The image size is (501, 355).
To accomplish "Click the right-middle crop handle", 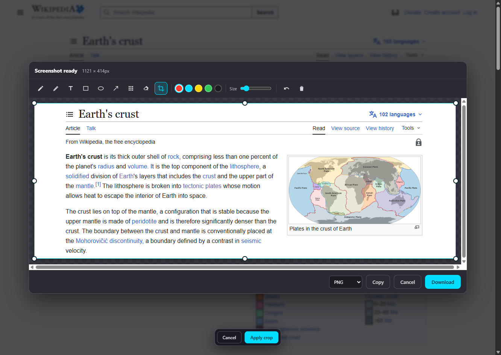I will click(x=456, y=181).
